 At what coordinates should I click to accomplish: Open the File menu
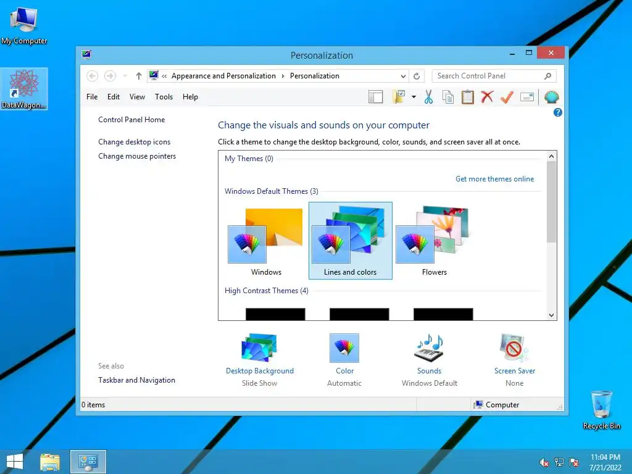point(92,97)
